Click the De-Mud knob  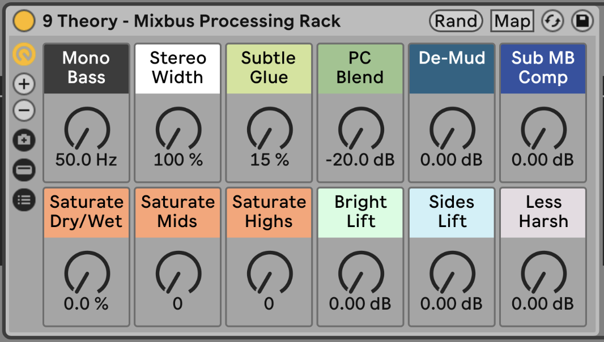pyautogui.click(x=452, y=129)
